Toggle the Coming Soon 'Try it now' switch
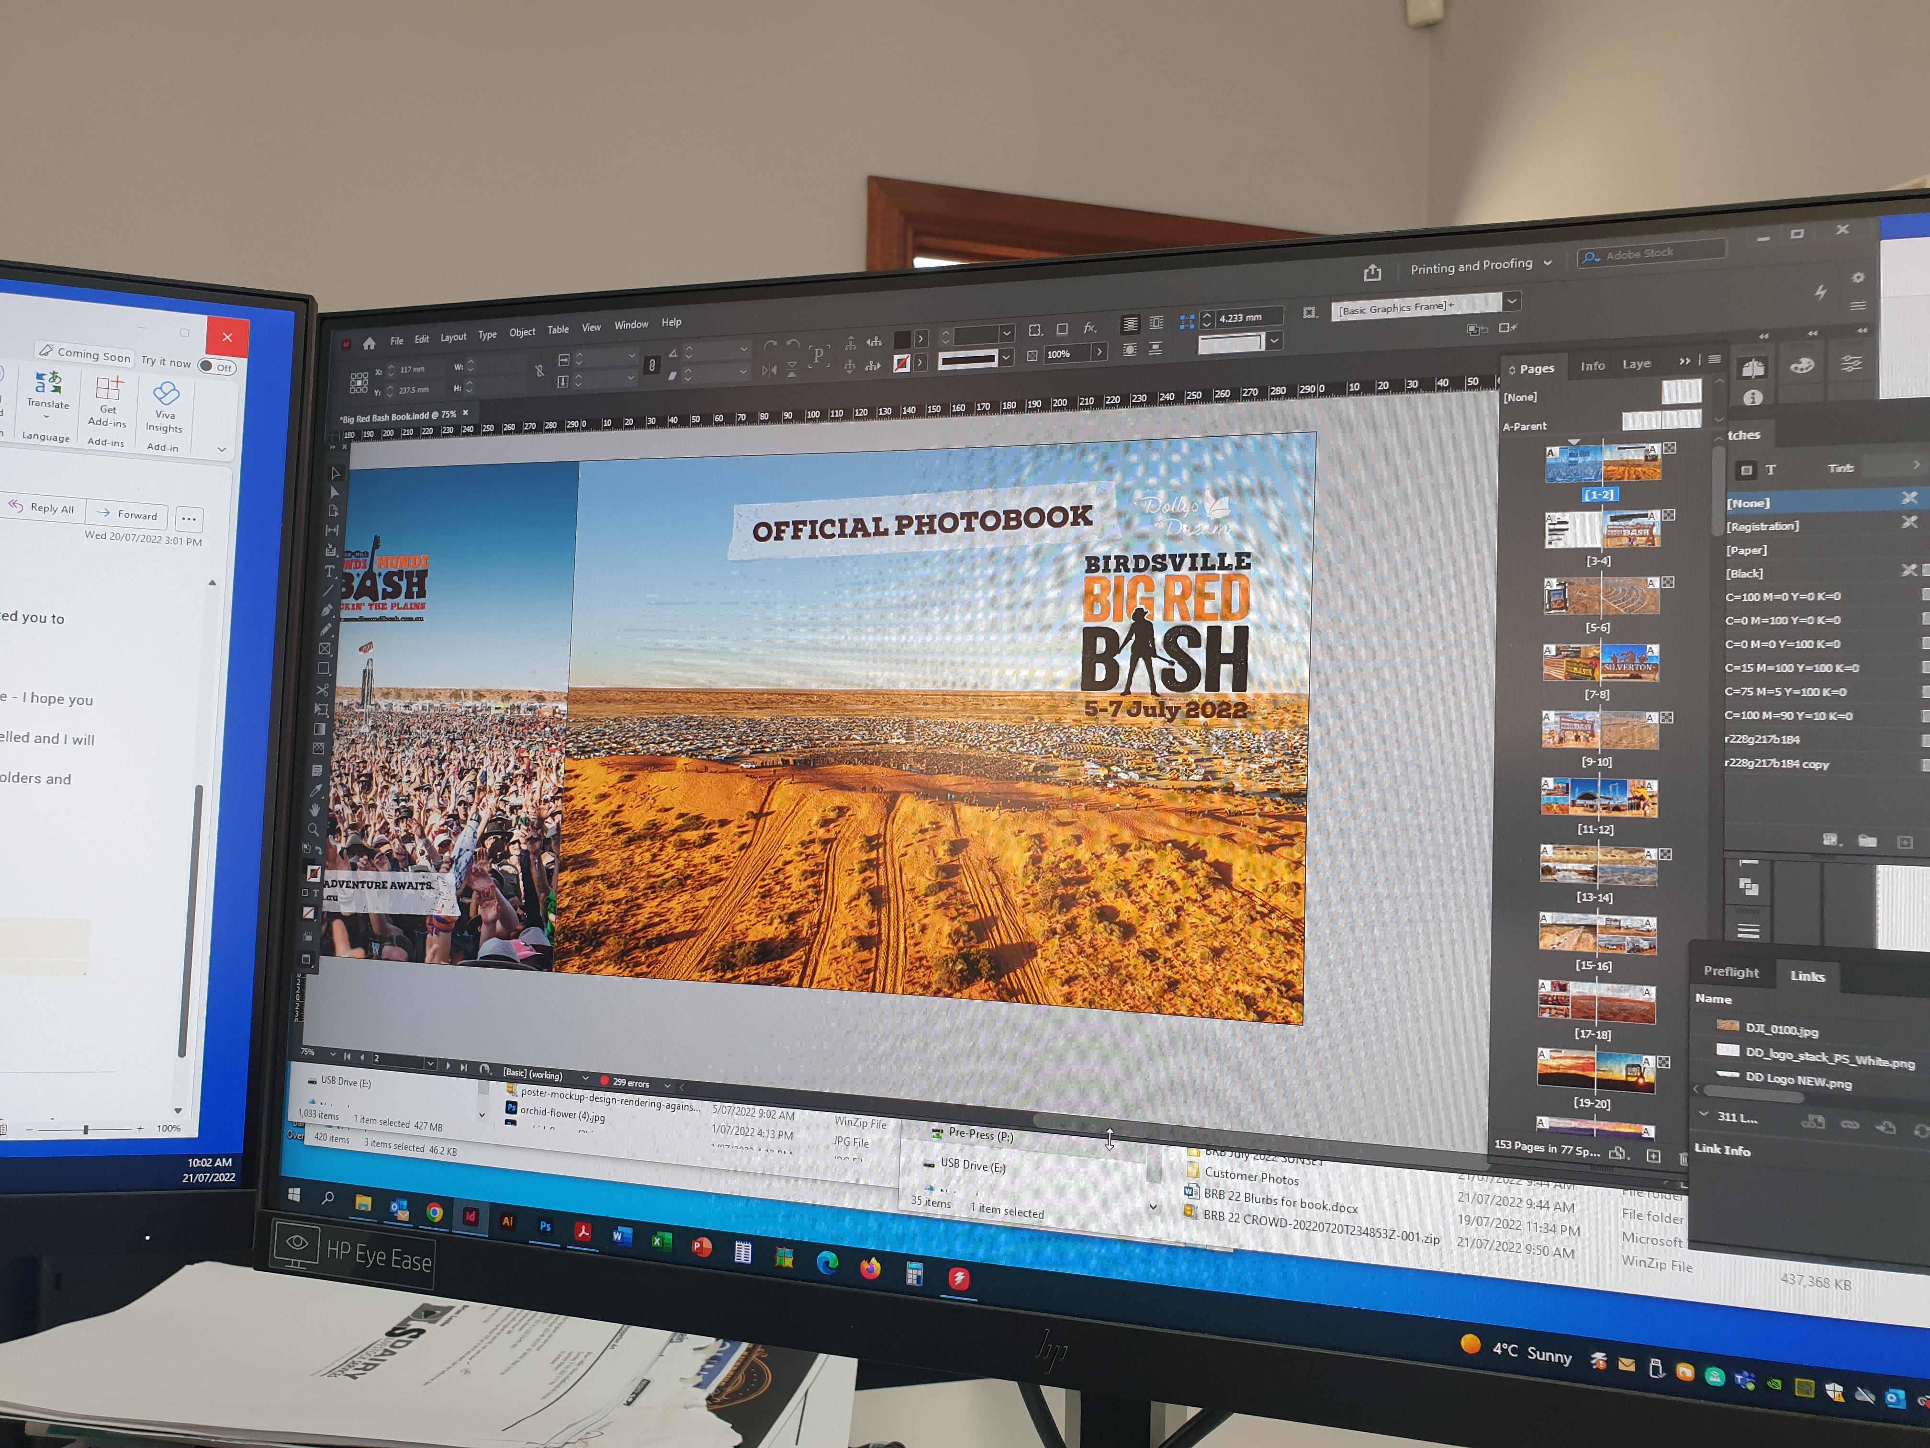Screen dimensions: 1930x1448 click(x=217, y=367)
